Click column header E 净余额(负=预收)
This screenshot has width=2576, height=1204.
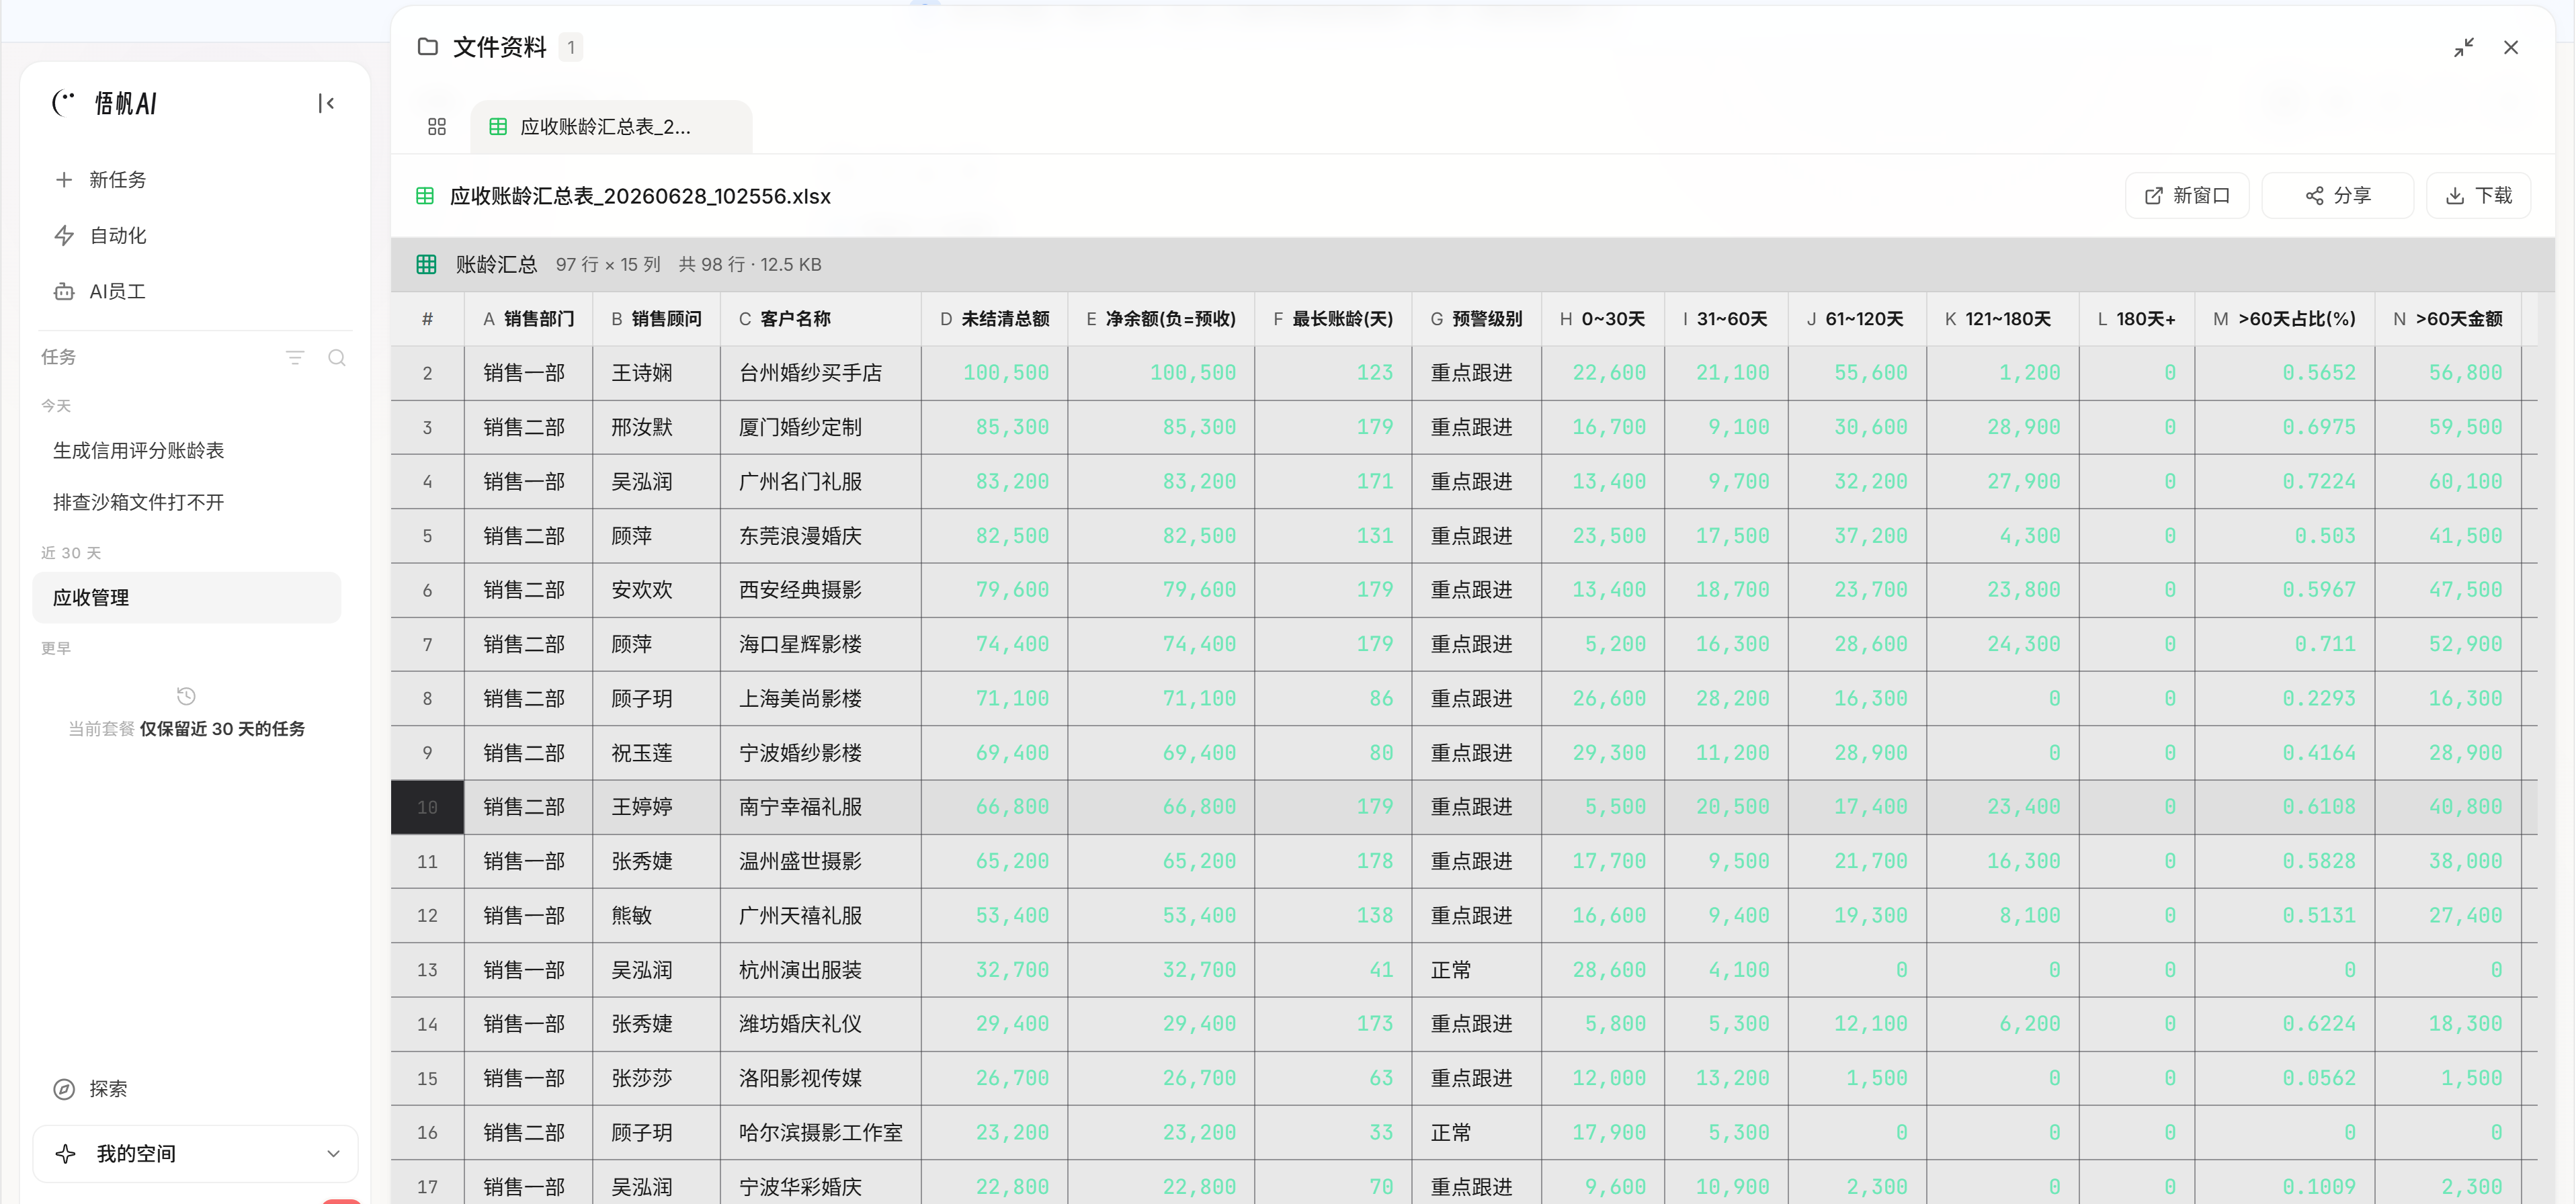[1161, 319]
